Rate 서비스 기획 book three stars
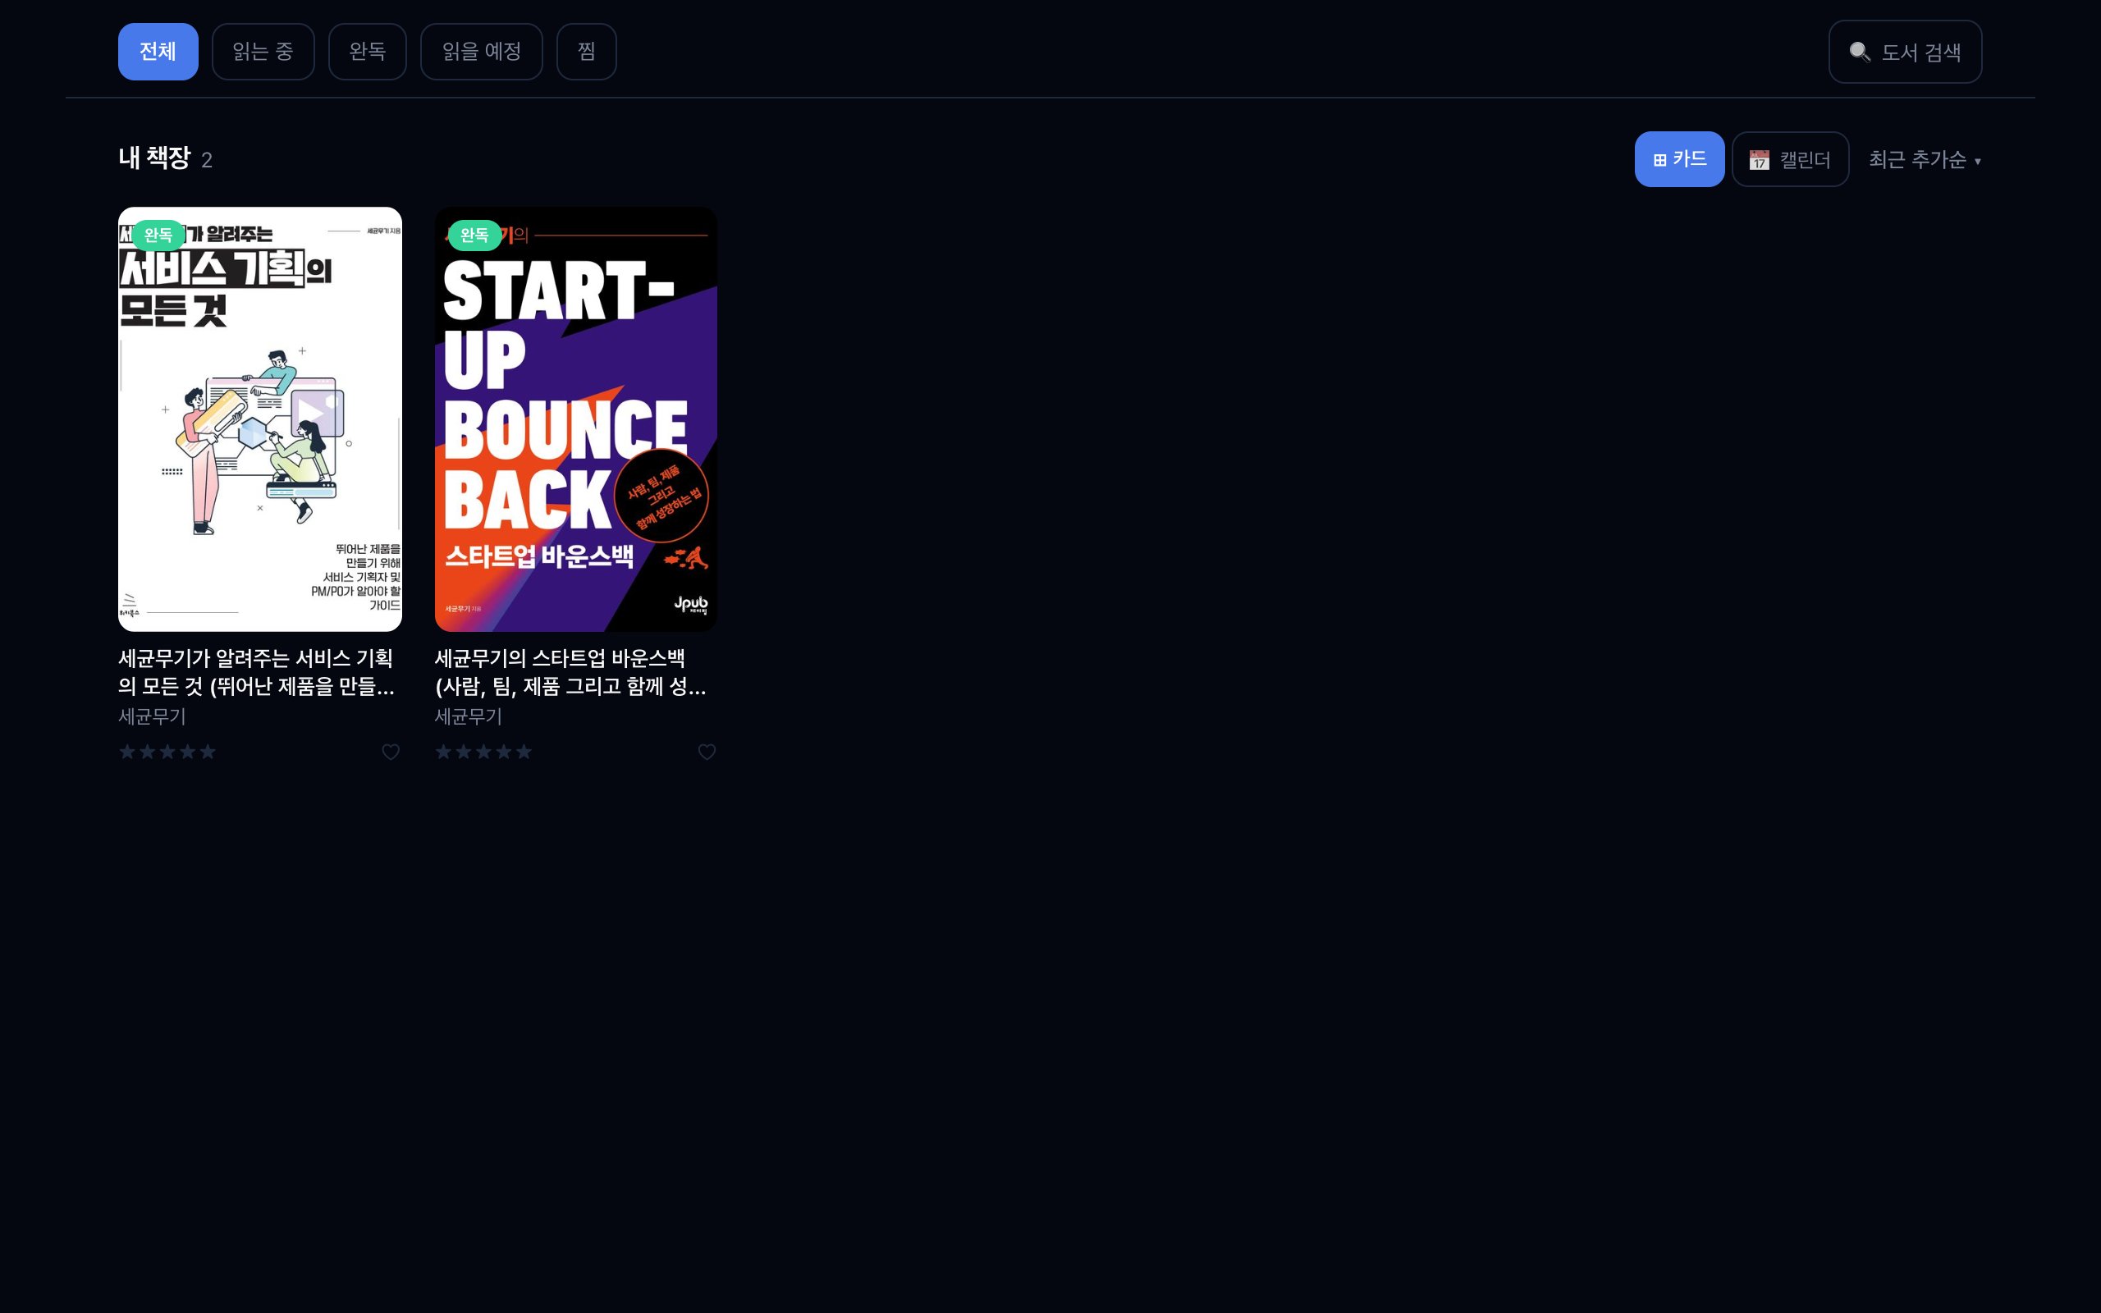The height and width of the screenshot is (1313, 2101). click(167, 752)
